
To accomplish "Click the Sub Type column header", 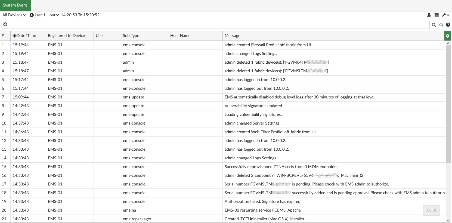I will (131, 36).
